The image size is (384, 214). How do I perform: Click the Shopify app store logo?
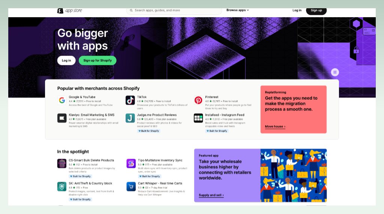coord(70,10)
